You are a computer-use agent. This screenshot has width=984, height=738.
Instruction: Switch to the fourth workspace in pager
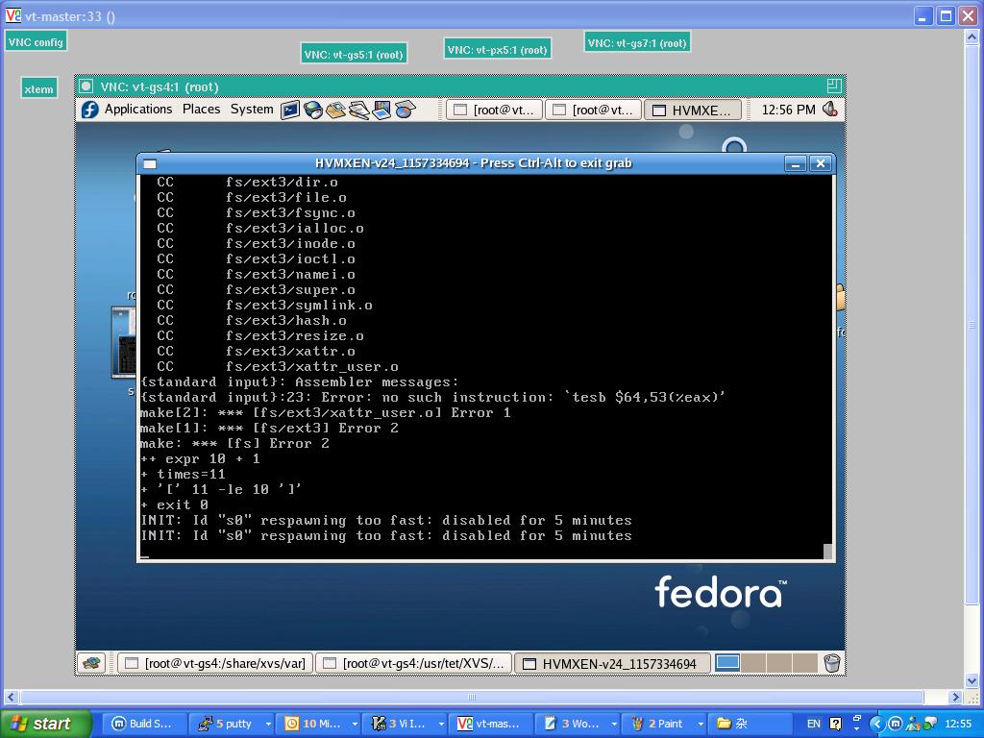(805, 663)
